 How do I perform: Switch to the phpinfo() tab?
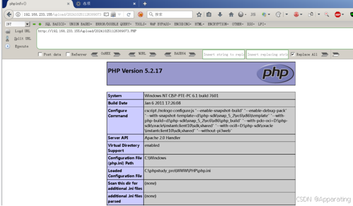click(x=37, y=4)
